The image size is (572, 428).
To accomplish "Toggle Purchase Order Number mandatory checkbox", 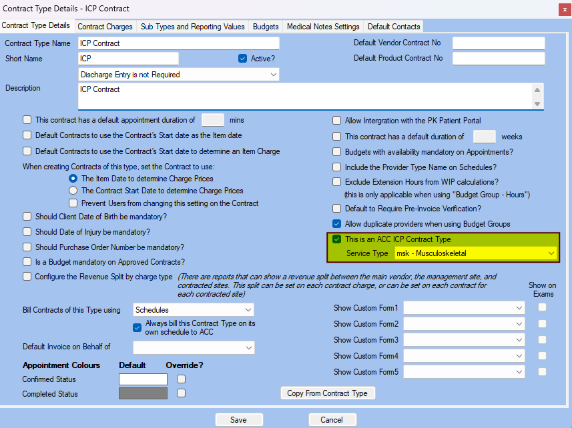I will point(27,247).
